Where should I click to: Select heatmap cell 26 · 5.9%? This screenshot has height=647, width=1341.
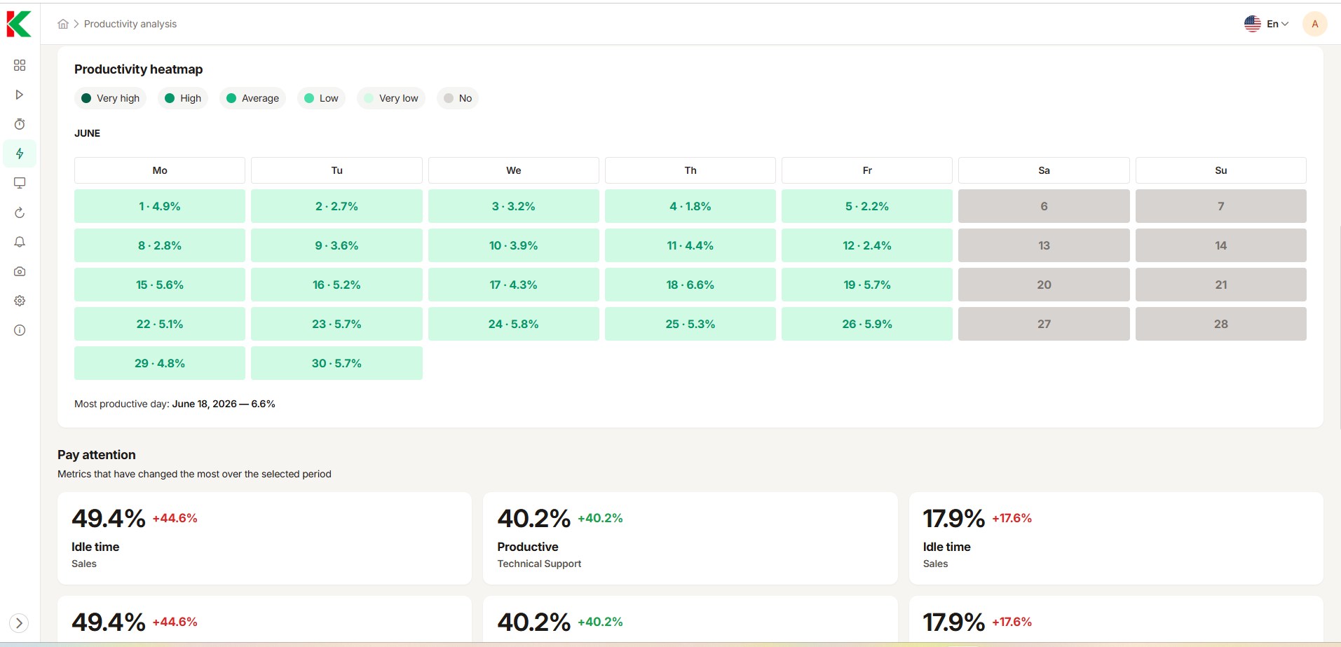click(867, 324)
